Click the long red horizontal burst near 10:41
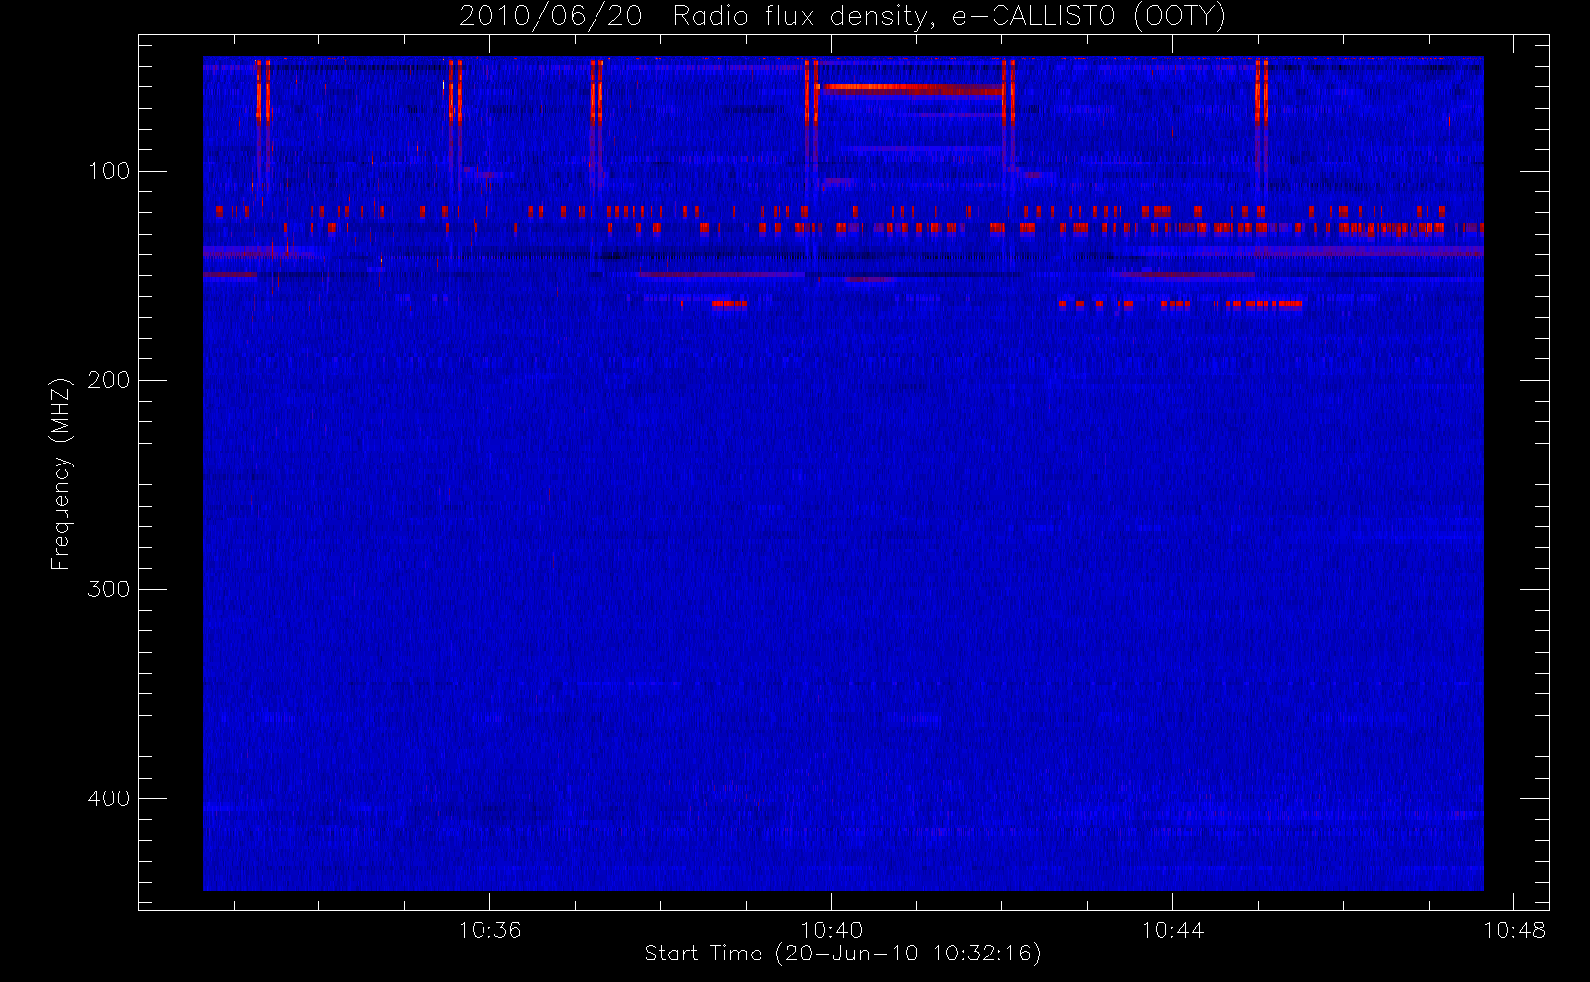This screenshot has height=982, width=1590. click(x=914, y=88)
